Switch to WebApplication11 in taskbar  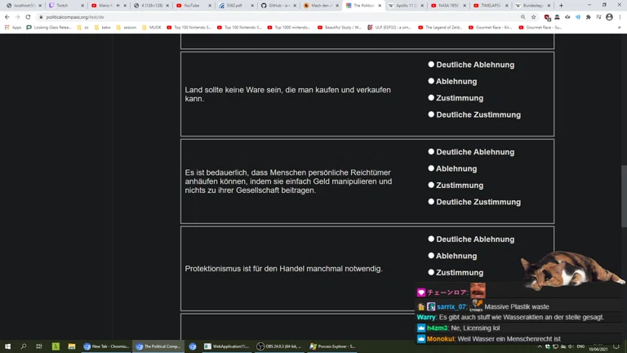click(x=227, y=346)
